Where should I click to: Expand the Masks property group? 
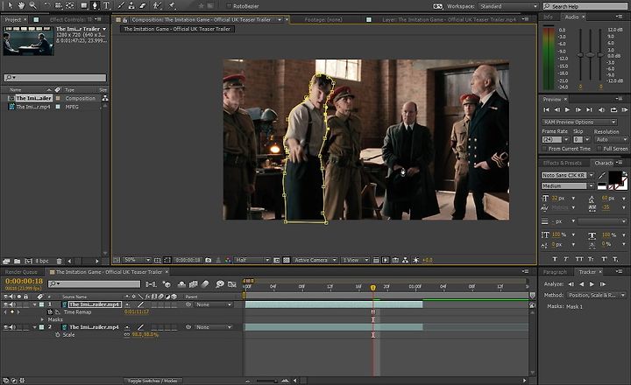click(x=42, y=319)
